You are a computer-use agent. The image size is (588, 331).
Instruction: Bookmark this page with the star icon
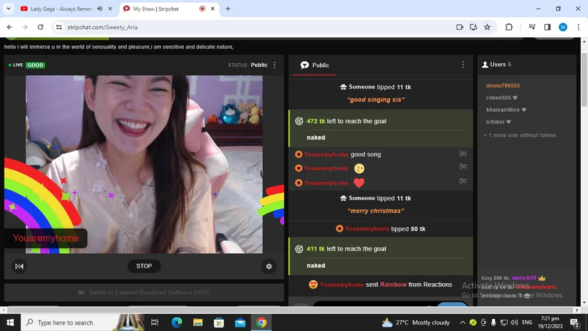pos(487,27)
